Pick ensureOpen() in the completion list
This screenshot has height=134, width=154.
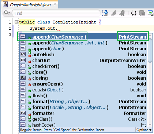(x=83, y=84)
